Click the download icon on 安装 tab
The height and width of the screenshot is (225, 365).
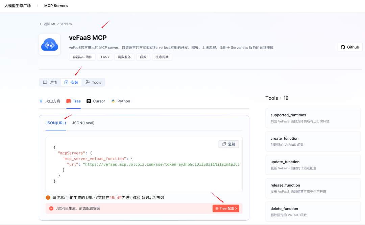pos(66,82)
